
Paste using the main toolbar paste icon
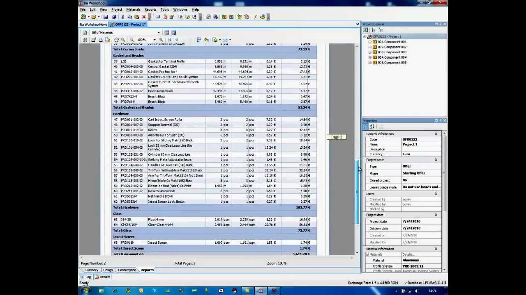[x=136, y=17]
